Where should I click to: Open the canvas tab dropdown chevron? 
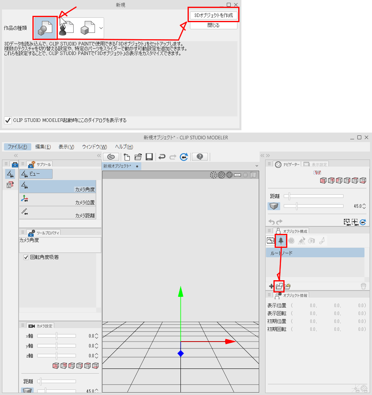click(x=256, y=166)
